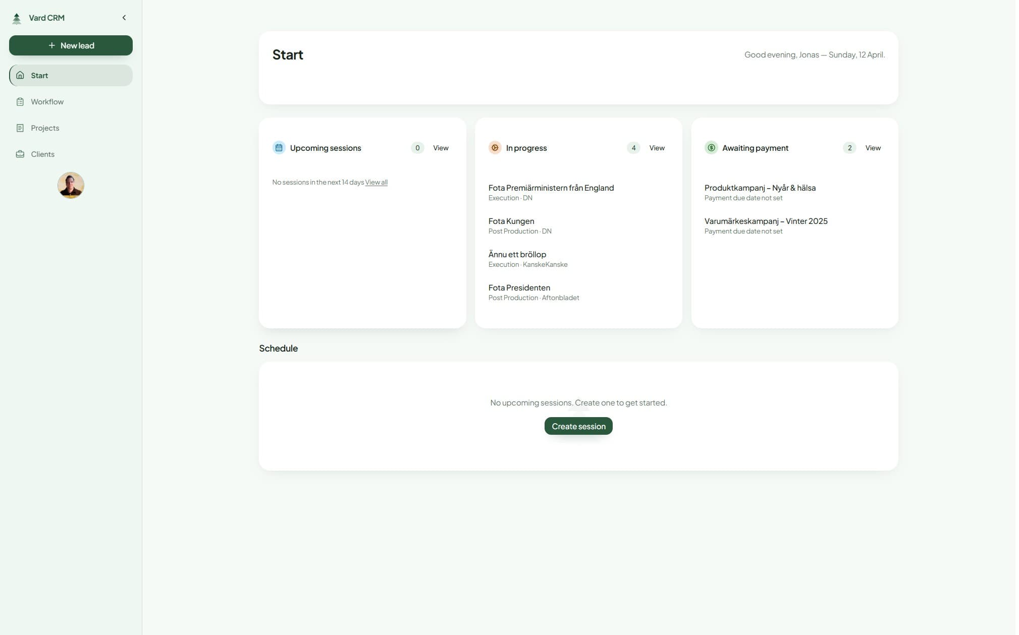The width and height of the screenshot is (1019, 635).
Task: Click the gear icon on In progress card
Action: [495, 147]
